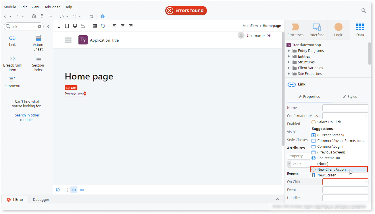Select the phone preview icon

pos(59,26)
